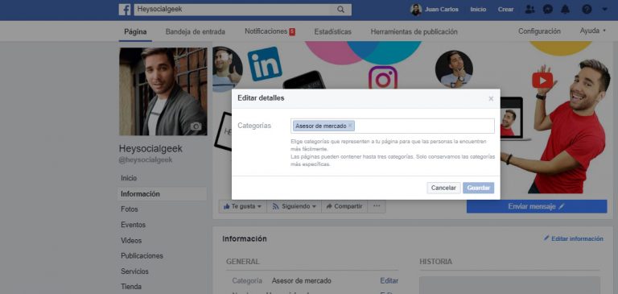Open Eventos in the sidebar
The image size is (618, 294).
pyautogui.click(x=133, y=225)
